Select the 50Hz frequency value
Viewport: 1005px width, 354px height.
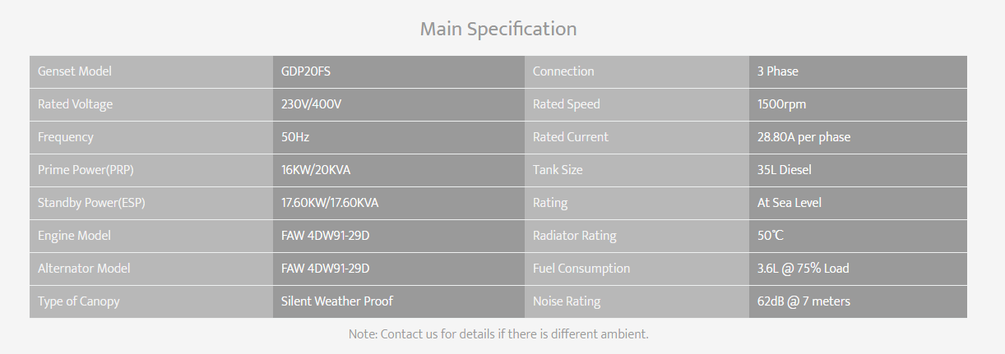(295, 137)
